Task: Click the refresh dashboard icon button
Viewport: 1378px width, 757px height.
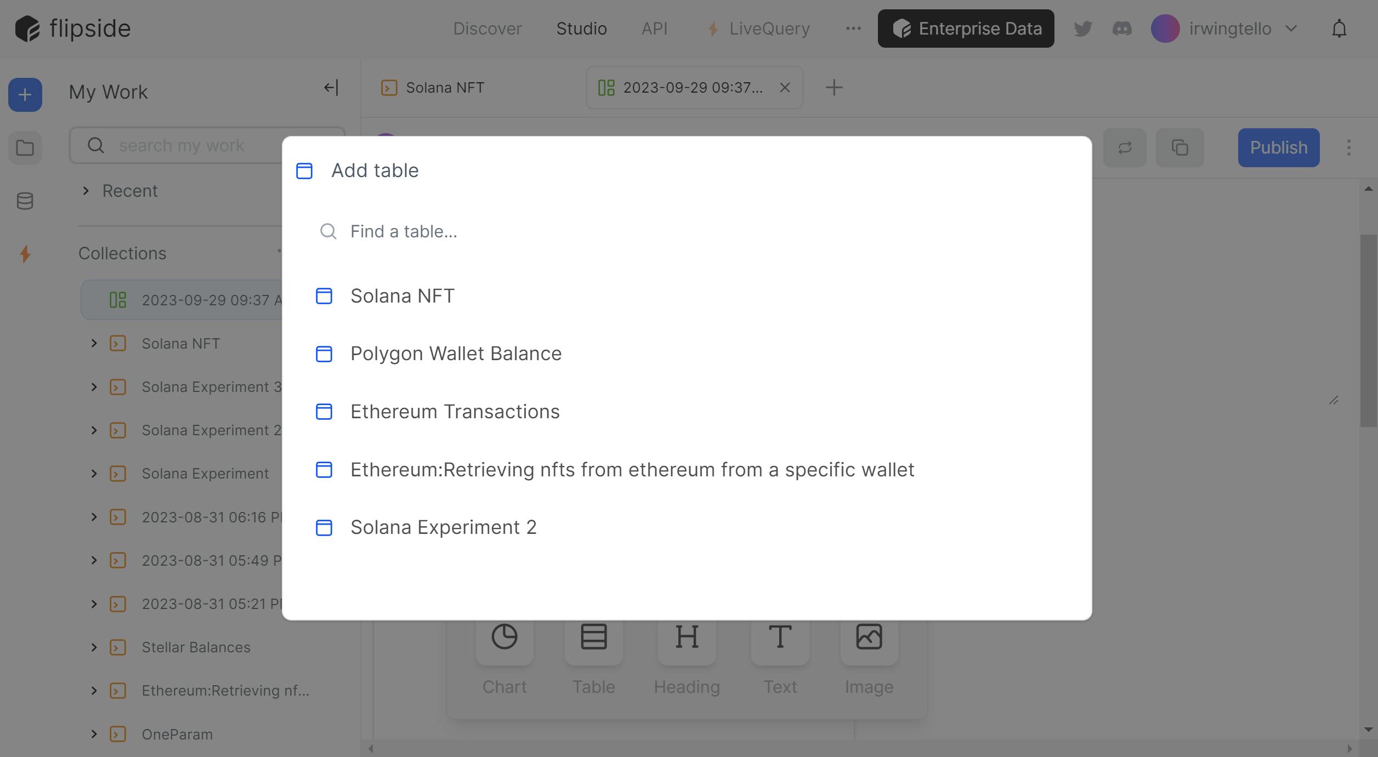Action: [1125, 147]
